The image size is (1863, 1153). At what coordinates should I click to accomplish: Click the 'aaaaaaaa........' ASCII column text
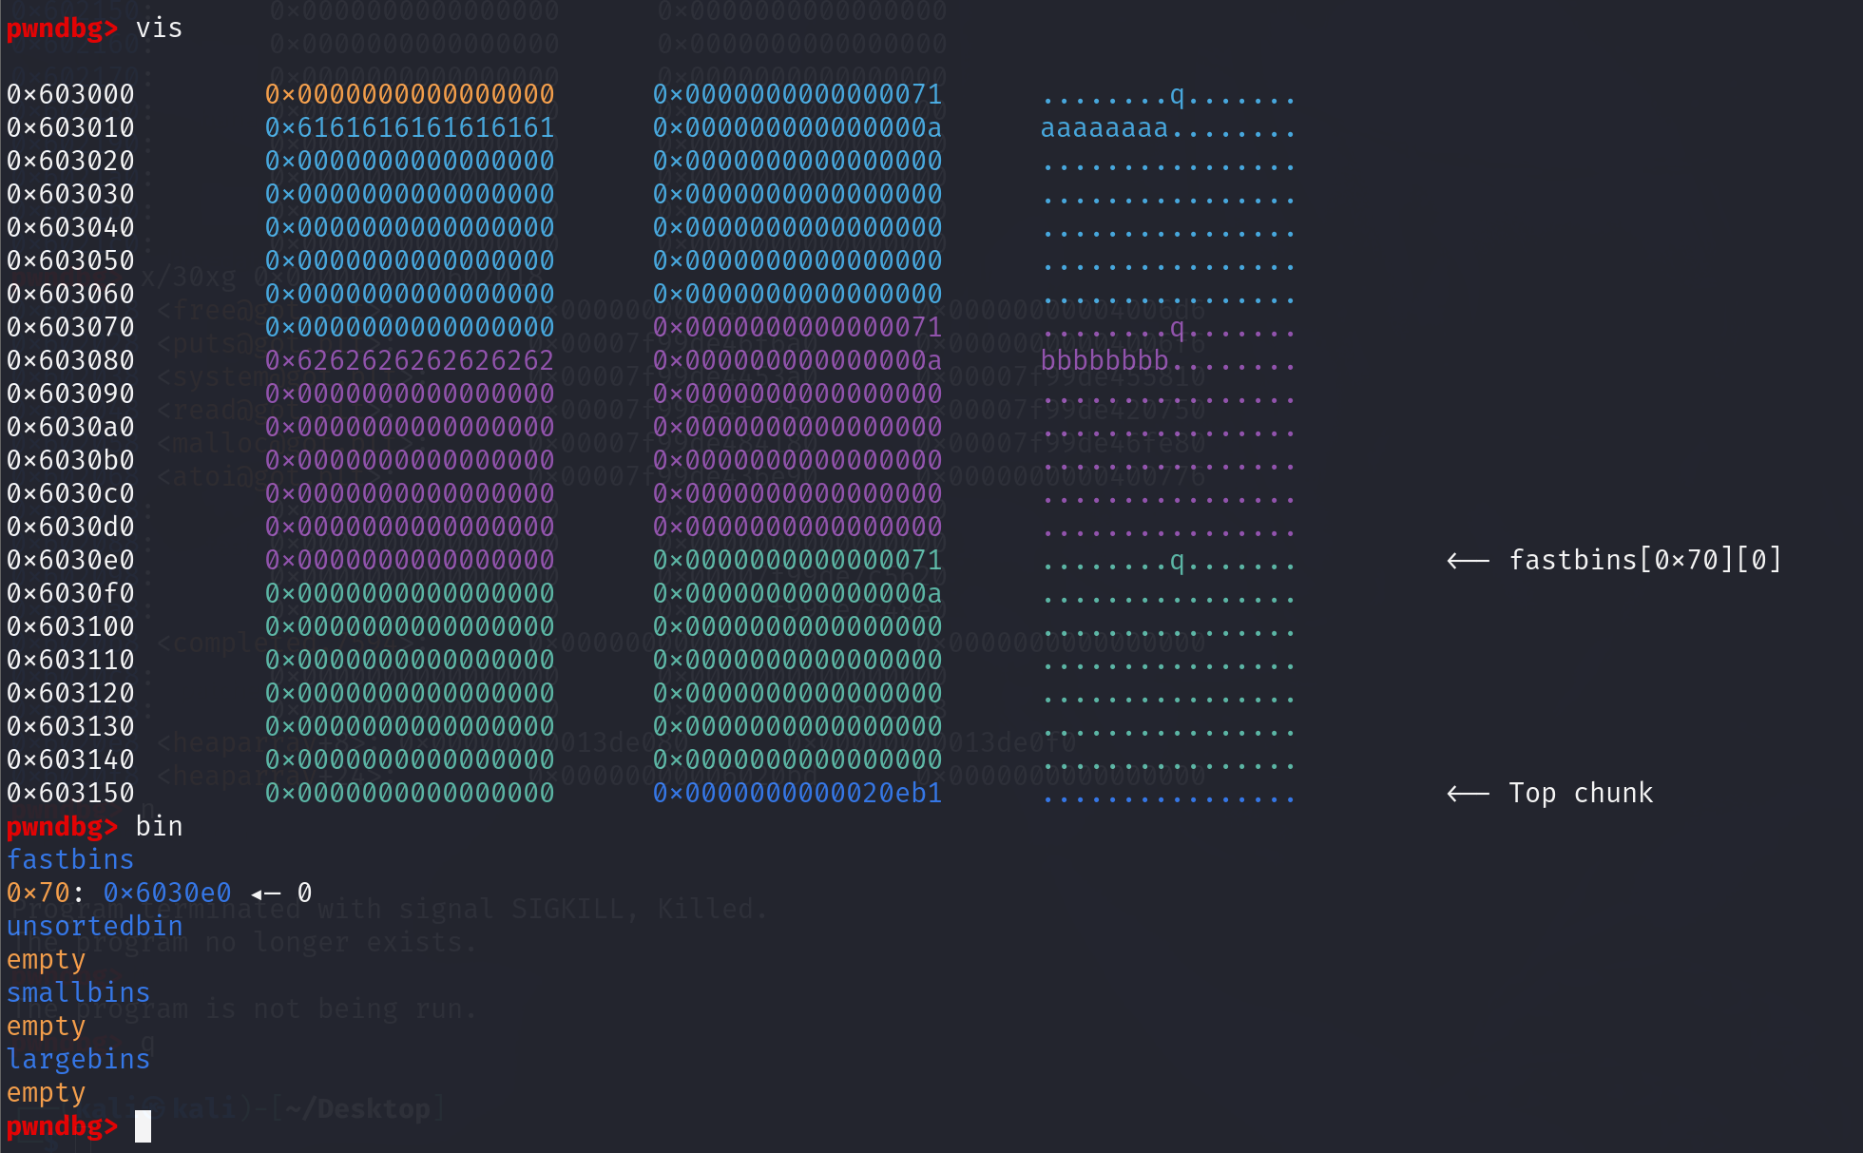(x=1168, y=127)
